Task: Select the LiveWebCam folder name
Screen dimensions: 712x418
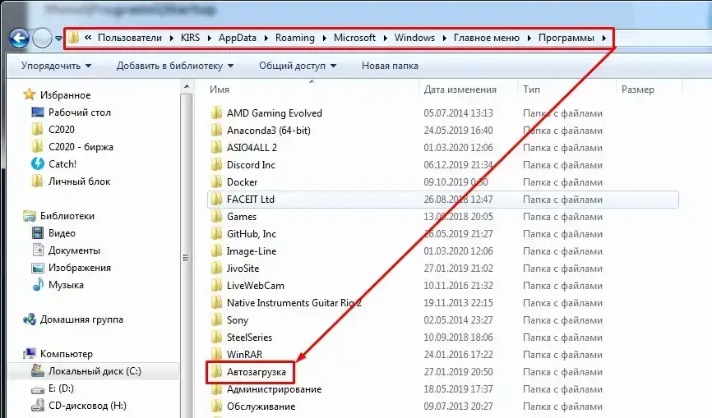Action: click(x=256, y=285)
